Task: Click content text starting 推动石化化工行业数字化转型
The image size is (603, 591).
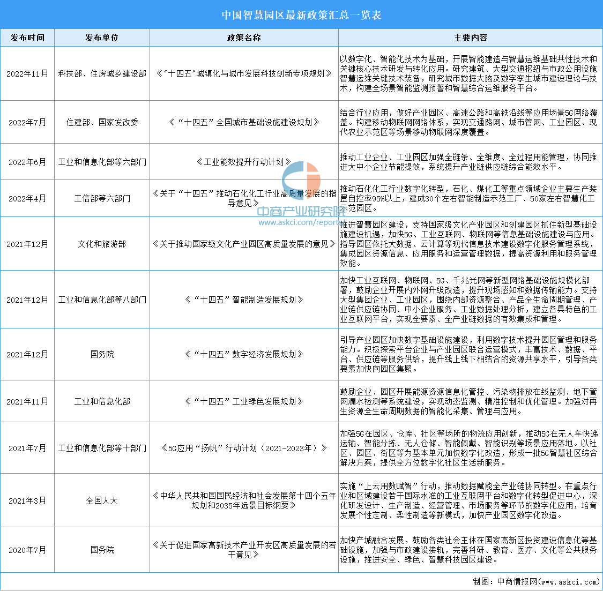Action: 468,198
